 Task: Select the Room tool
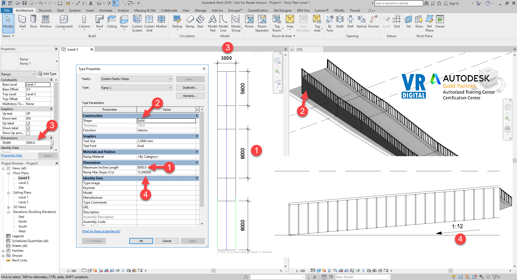[249, 22]
